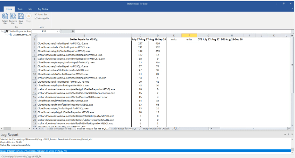
Task: Click the 'Status: File repaired successfully' log line
Action: 15,145
